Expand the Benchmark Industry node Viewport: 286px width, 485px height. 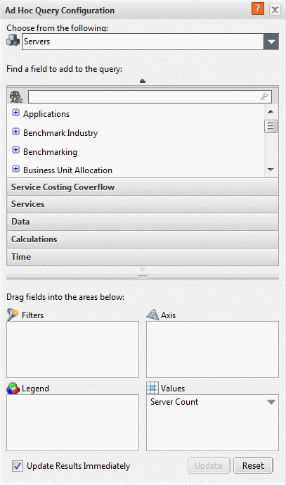15,132
